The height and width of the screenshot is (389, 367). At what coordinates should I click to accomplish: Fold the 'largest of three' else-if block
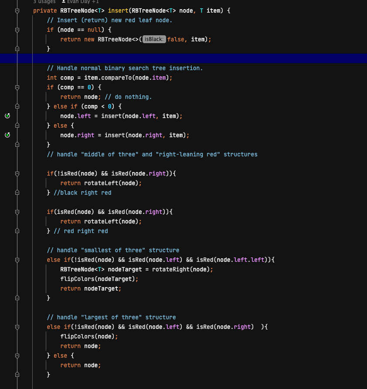point(17,327)
